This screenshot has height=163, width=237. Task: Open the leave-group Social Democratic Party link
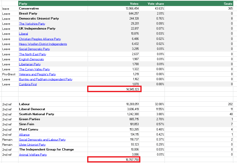[34, 49]
